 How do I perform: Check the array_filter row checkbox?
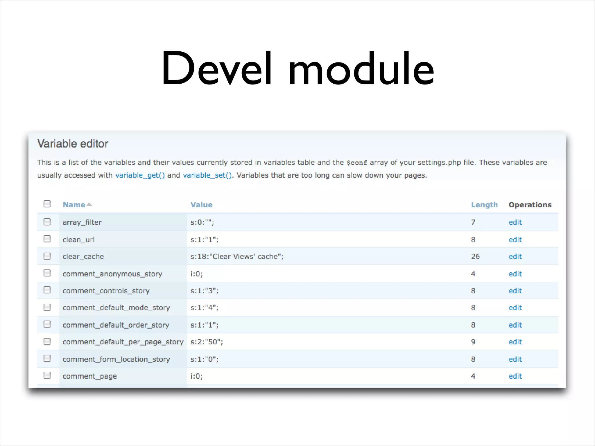pos(47,222)
